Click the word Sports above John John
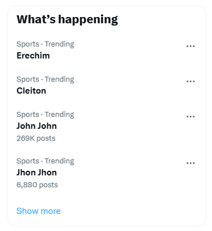This screenshot has width=212, height=231. [x=28, y=115]
